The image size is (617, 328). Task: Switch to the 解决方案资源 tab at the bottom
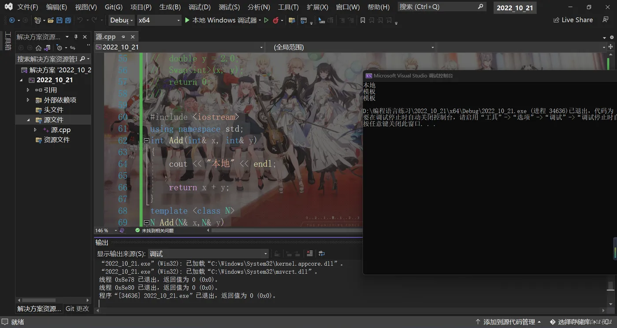(x=39, y=309)
